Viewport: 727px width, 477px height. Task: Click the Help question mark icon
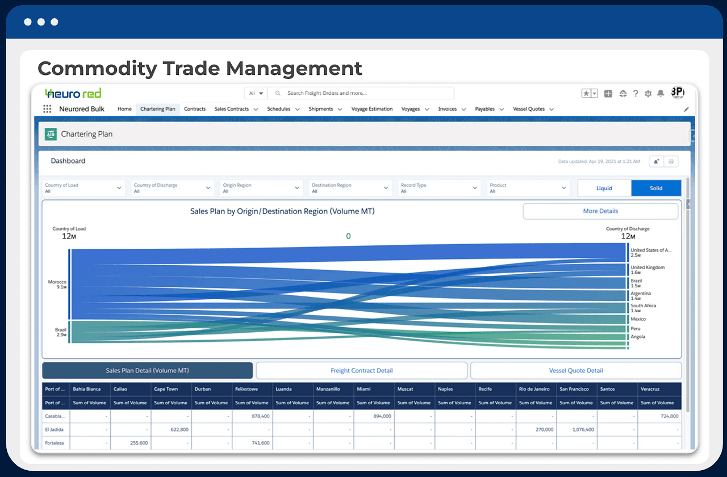click(635, 93)
